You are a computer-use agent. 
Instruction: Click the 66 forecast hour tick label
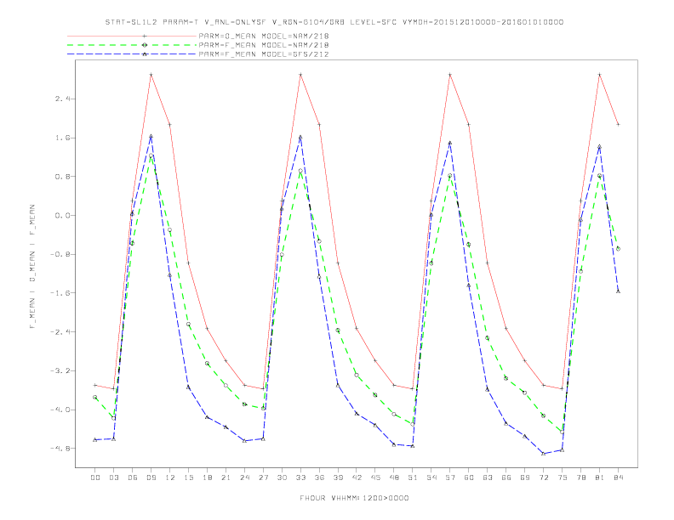(506, 478)
